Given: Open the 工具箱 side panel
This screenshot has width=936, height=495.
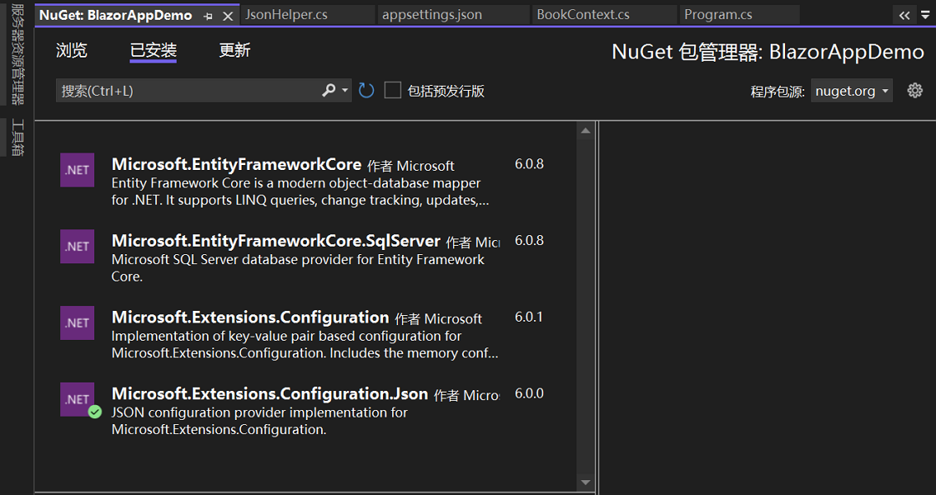Looking at the screenshot, I should (x=18, y=138).
